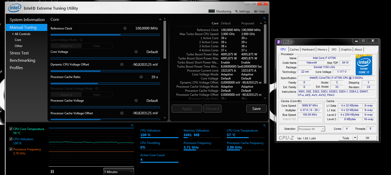Switch to the Graphics tab in CPU-Z
Screen dimensions: 391x175
coord(346,50)
